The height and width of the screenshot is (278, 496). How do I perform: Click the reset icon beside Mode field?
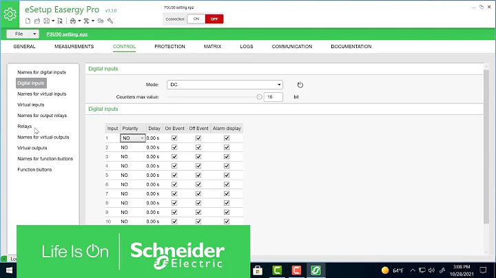point(300,85)
